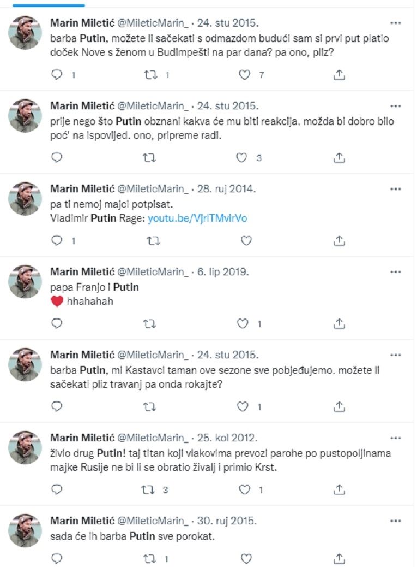Image resolution: width=417 pixels, height=567 pixels.
Task: Like the papa Franjo i Putin tweet
Action: click(242, 324)
